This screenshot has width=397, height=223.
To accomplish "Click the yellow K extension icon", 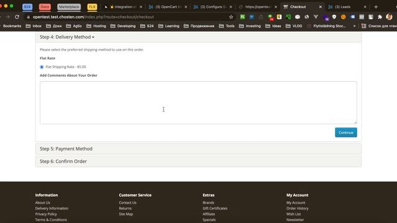I will pos(279,17).
